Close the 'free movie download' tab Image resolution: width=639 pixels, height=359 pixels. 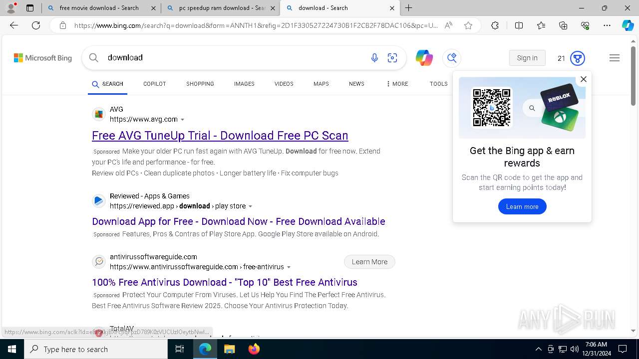(x=153, y=8)
